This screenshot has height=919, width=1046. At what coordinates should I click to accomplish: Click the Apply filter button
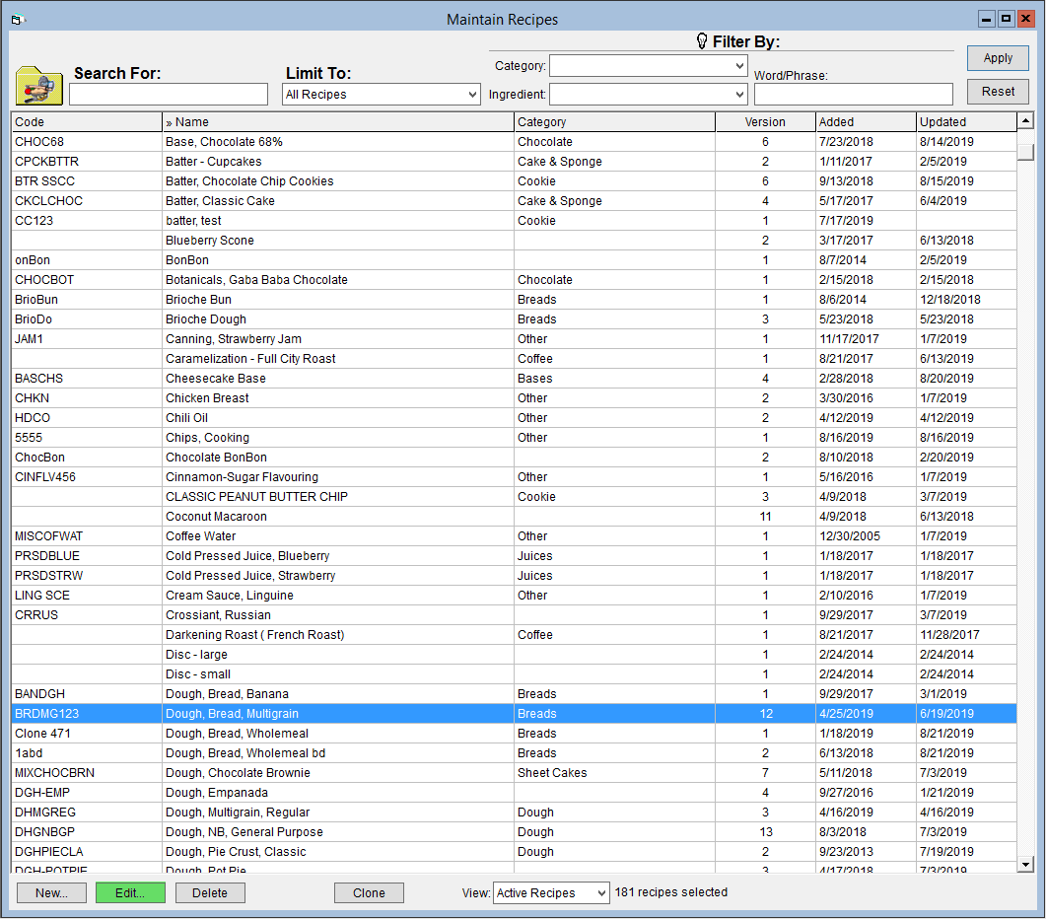998,58
